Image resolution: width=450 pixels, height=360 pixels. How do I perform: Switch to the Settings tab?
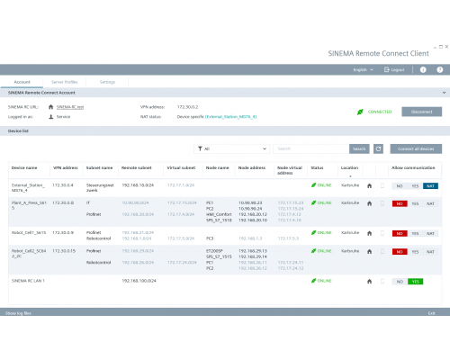coord(107,82)
